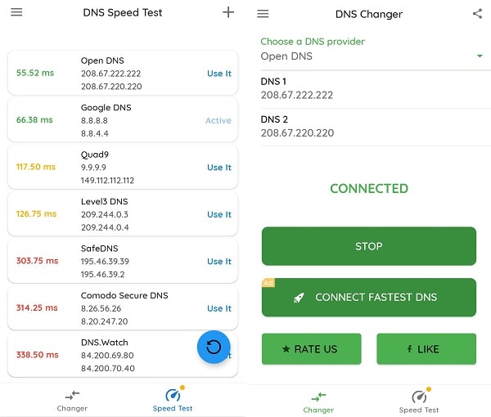Viewport: 491px width, 417px height.
Task: Tap address 149.112.112.112
Action: tap(107, 181)
